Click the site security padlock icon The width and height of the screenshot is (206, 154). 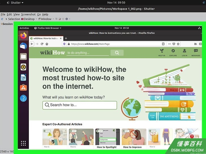[69, 44]
